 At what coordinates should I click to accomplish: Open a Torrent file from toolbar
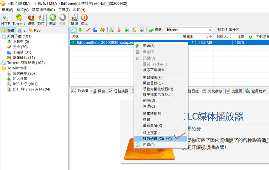[x=19, y=20]
